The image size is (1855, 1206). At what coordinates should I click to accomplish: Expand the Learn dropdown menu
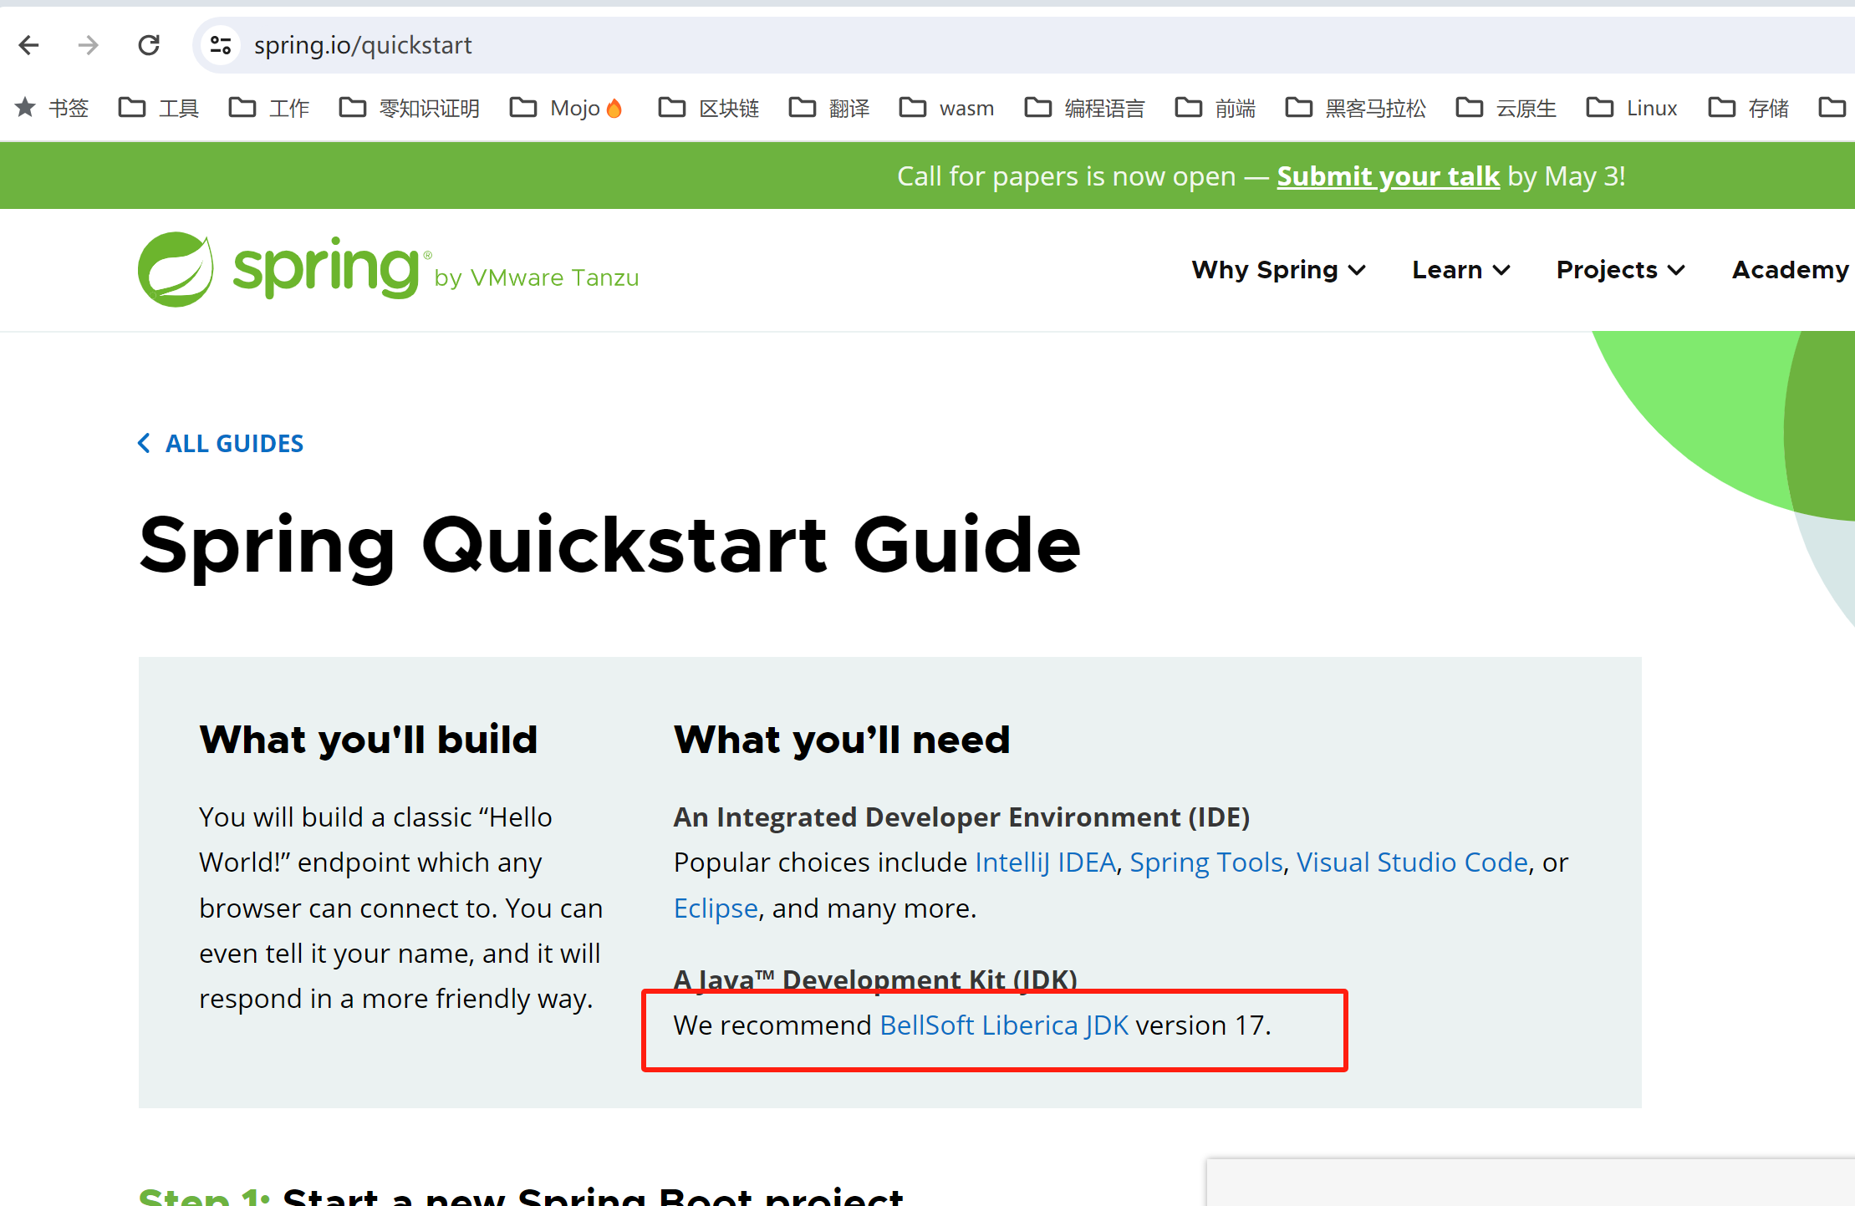click(x=1460, y=270)
